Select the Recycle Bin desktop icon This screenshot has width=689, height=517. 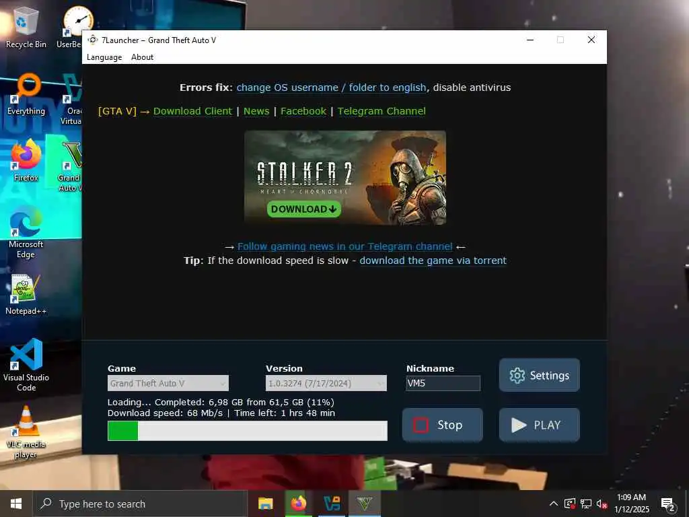(x=26, y=27)
